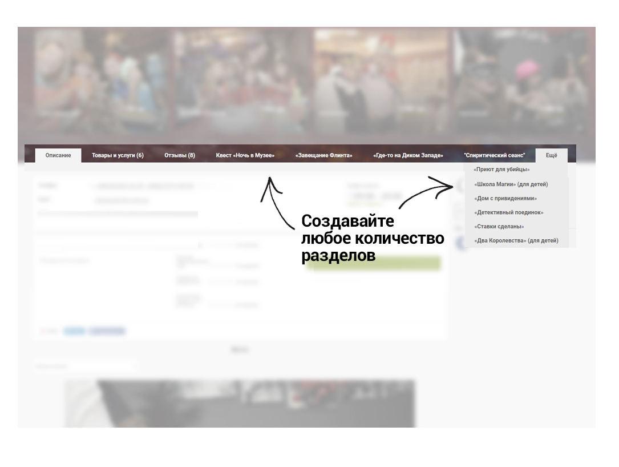Click the large photo at the page bottom
The height and width of the screenshot is (467, 619).
click(240, 403)
